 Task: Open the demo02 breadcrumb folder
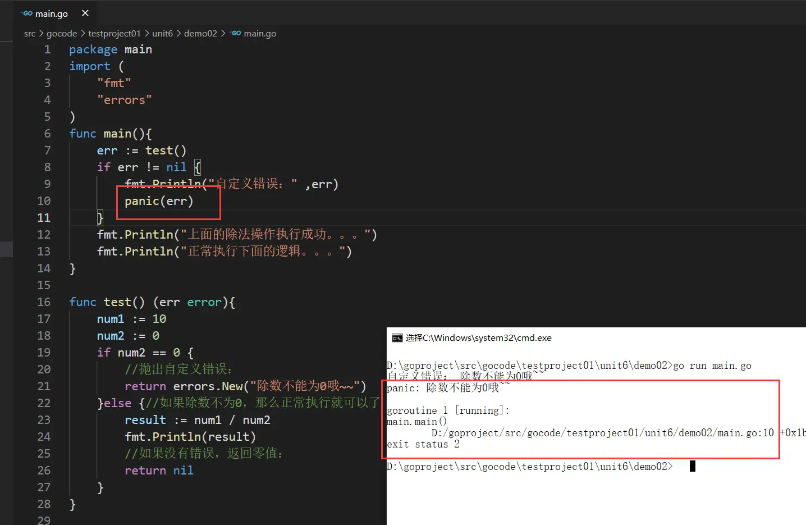pos(200,34)
